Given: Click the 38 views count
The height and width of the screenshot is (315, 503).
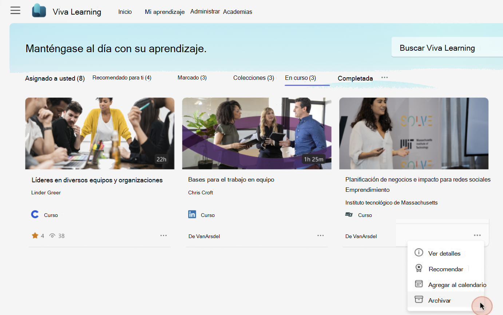Looking at the screenshot, I should click(62, 236).
